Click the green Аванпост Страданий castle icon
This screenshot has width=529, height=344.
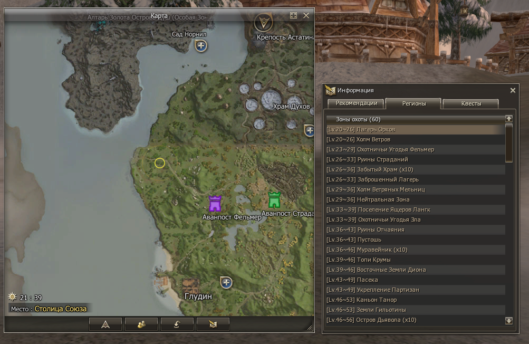[x=274, y=200]
